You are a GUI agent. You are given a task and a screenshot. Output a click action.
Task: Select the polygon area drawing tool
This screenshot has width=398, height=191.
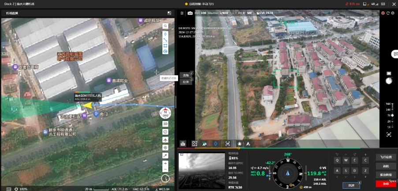click(x=165, y=46)
